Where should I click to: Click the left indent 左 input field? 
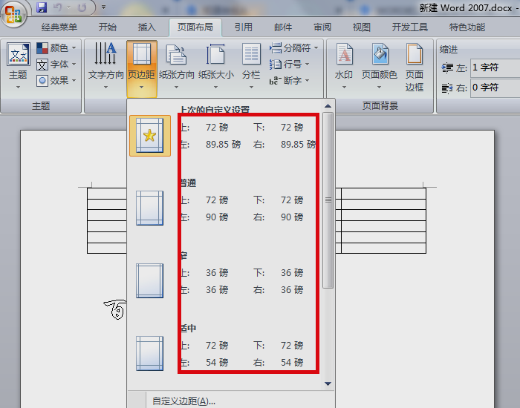495,68
